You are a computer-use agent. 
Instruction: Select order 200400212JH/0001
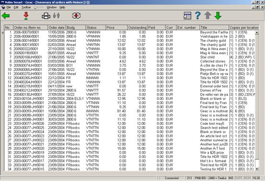coord(28,90)
